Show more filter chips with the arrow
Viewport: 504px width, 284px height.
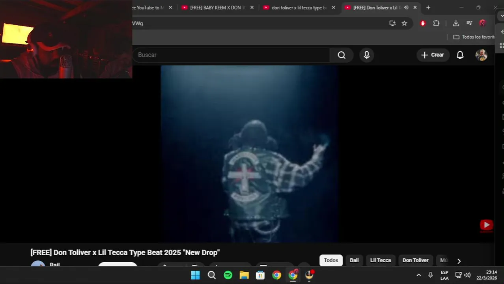pos(459,261)
